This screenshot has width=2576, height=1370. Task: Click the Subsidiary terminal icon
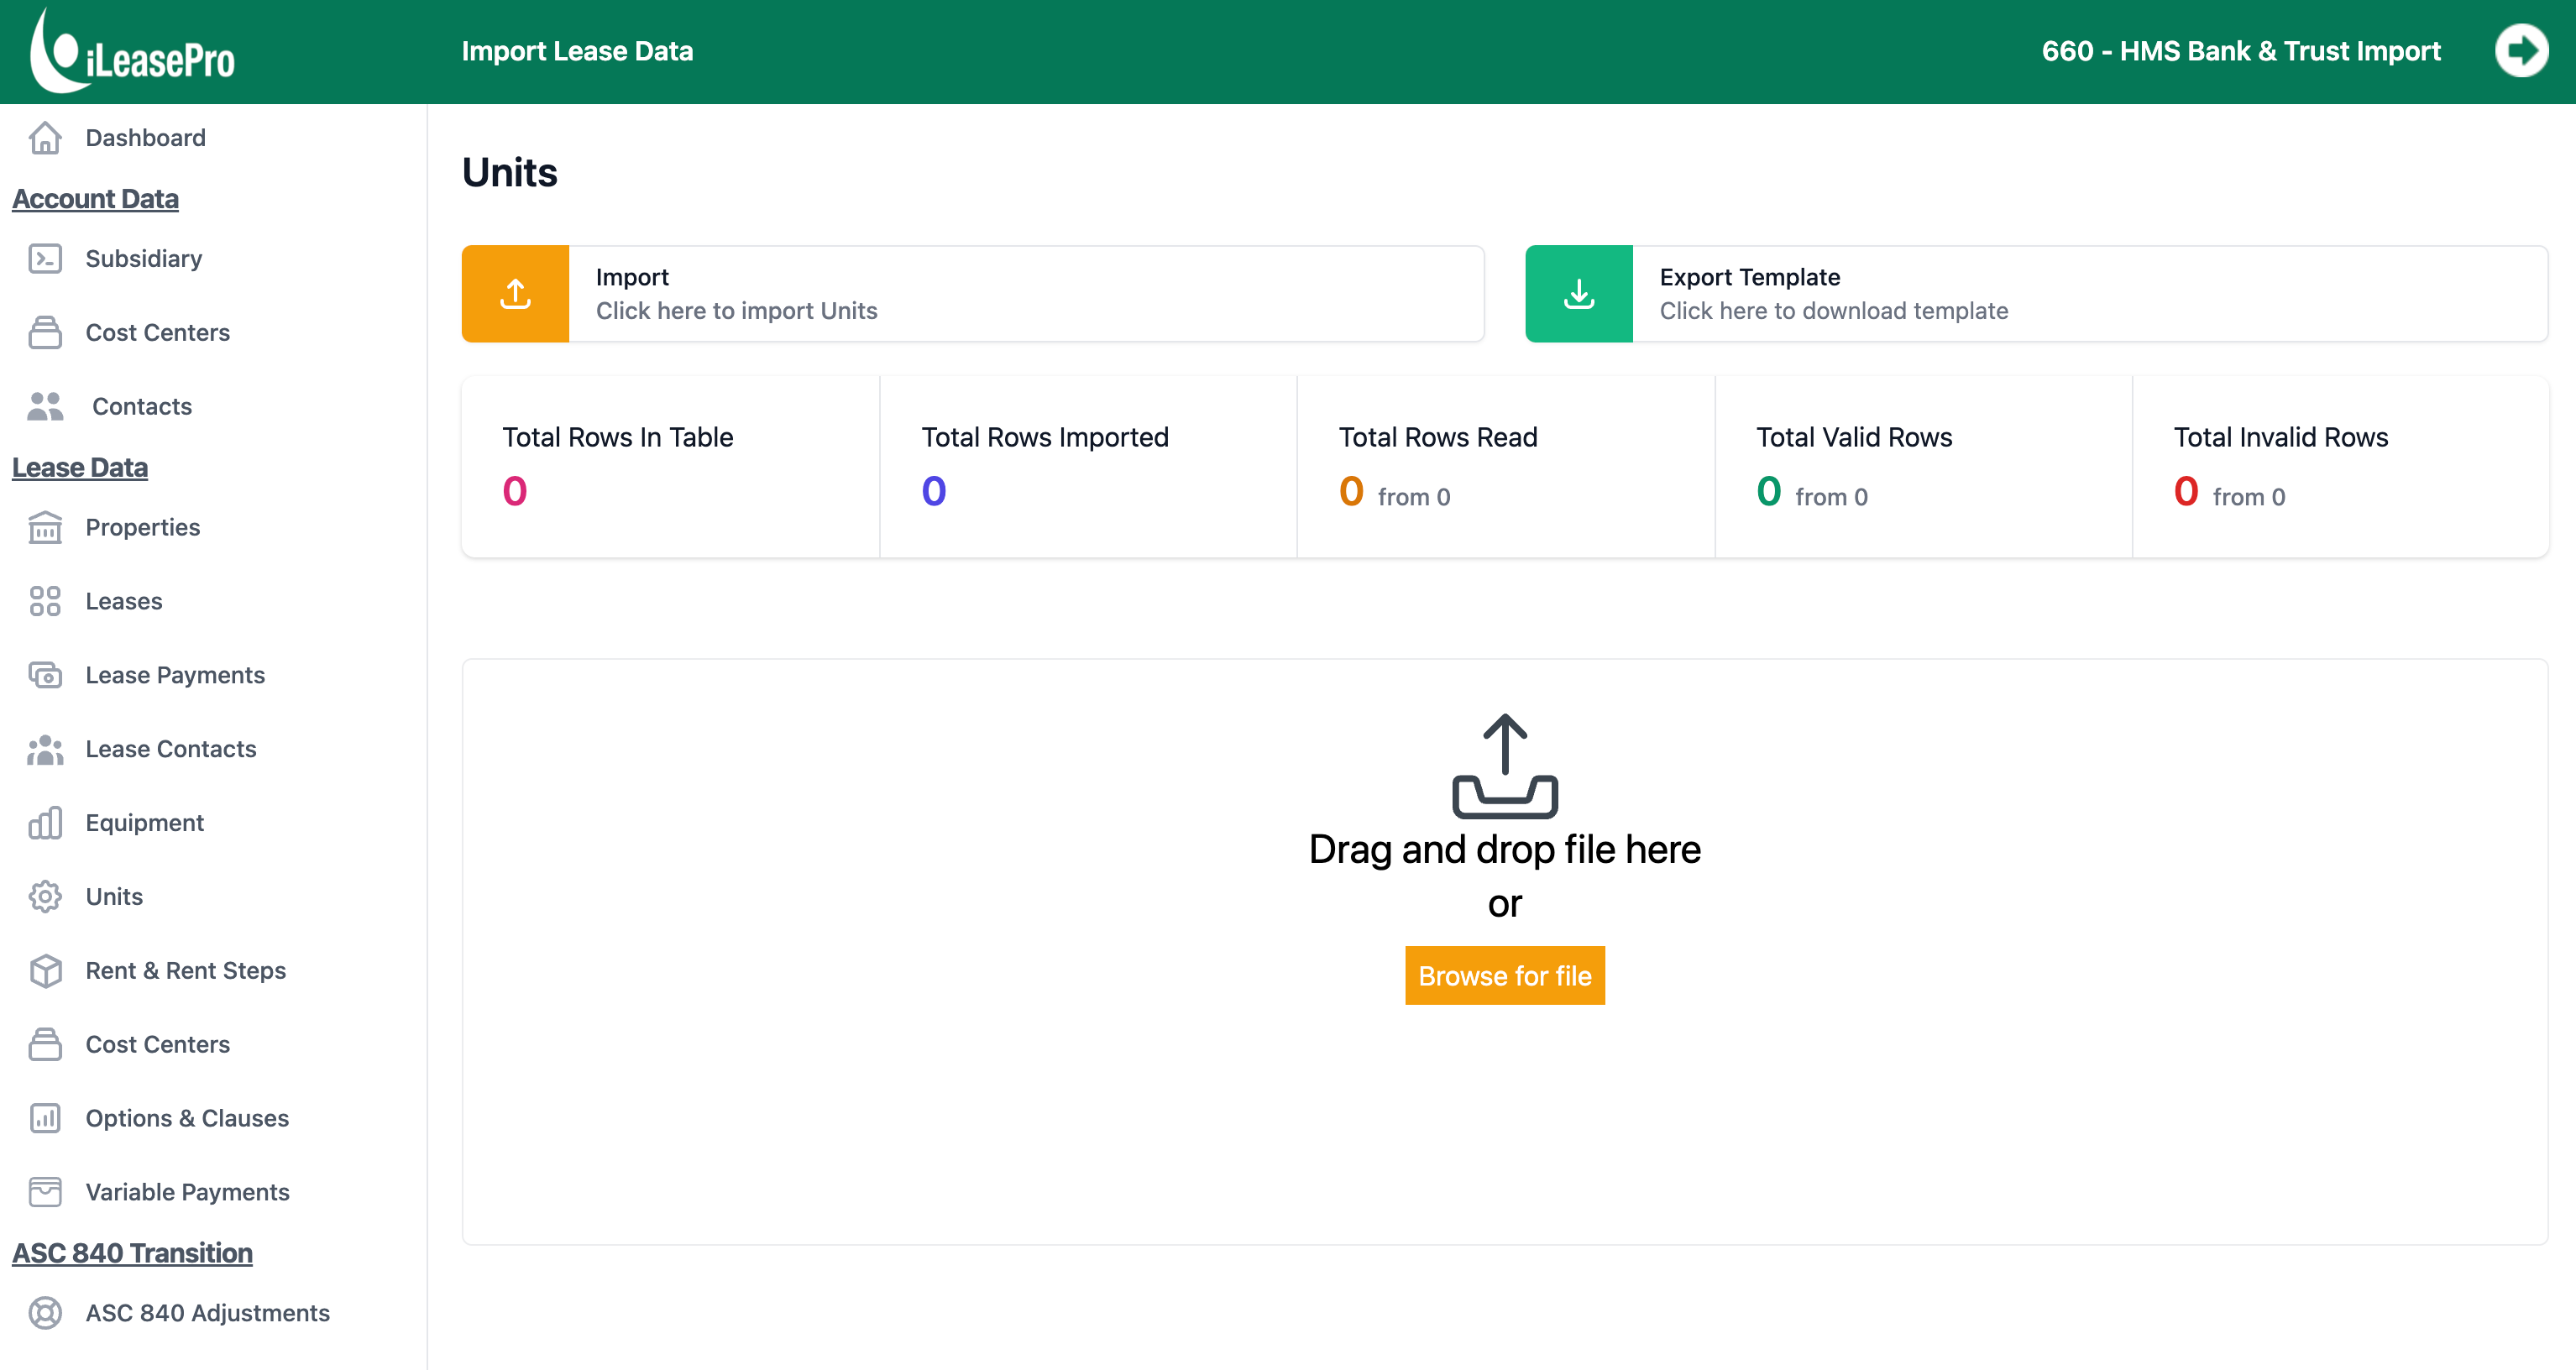[x=45, y=259]
